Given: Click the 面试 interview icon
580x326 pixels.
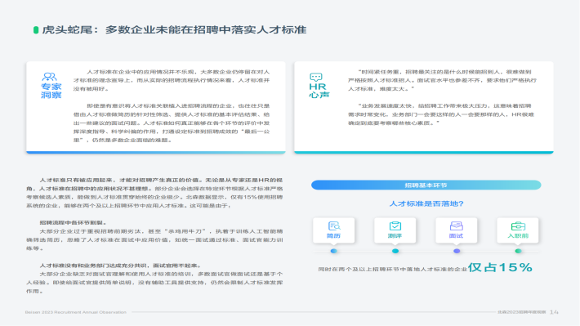Looking at the screenshot, I should tap(456, 226).
